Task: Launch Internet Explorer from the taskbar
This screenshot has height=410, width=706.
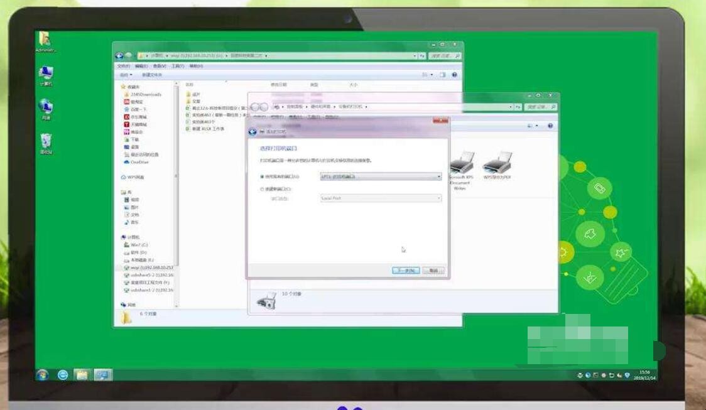Action: pos(63,374)
